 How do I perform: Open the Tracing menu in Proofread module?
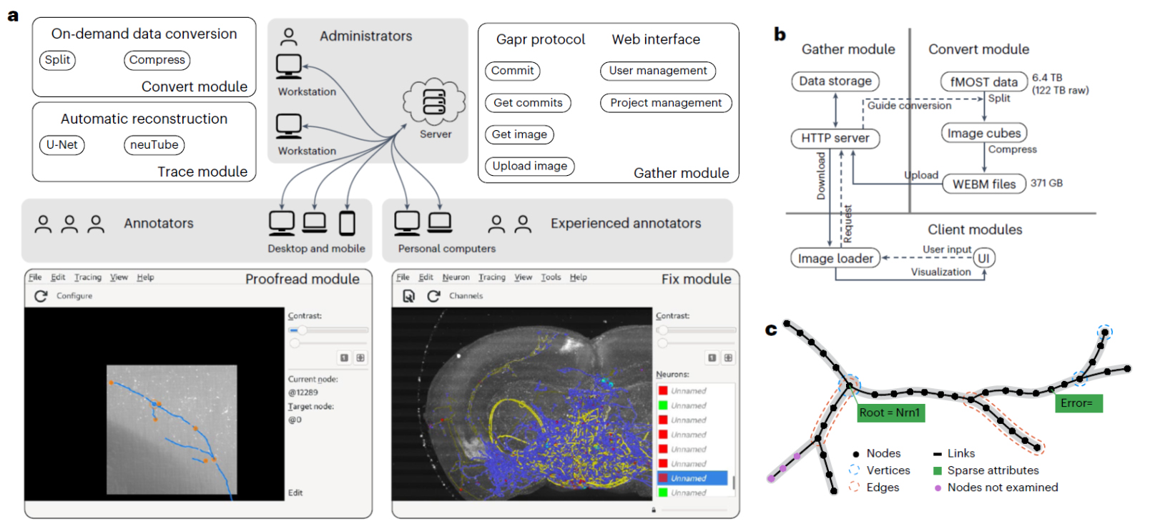click(x=88, y=277)
